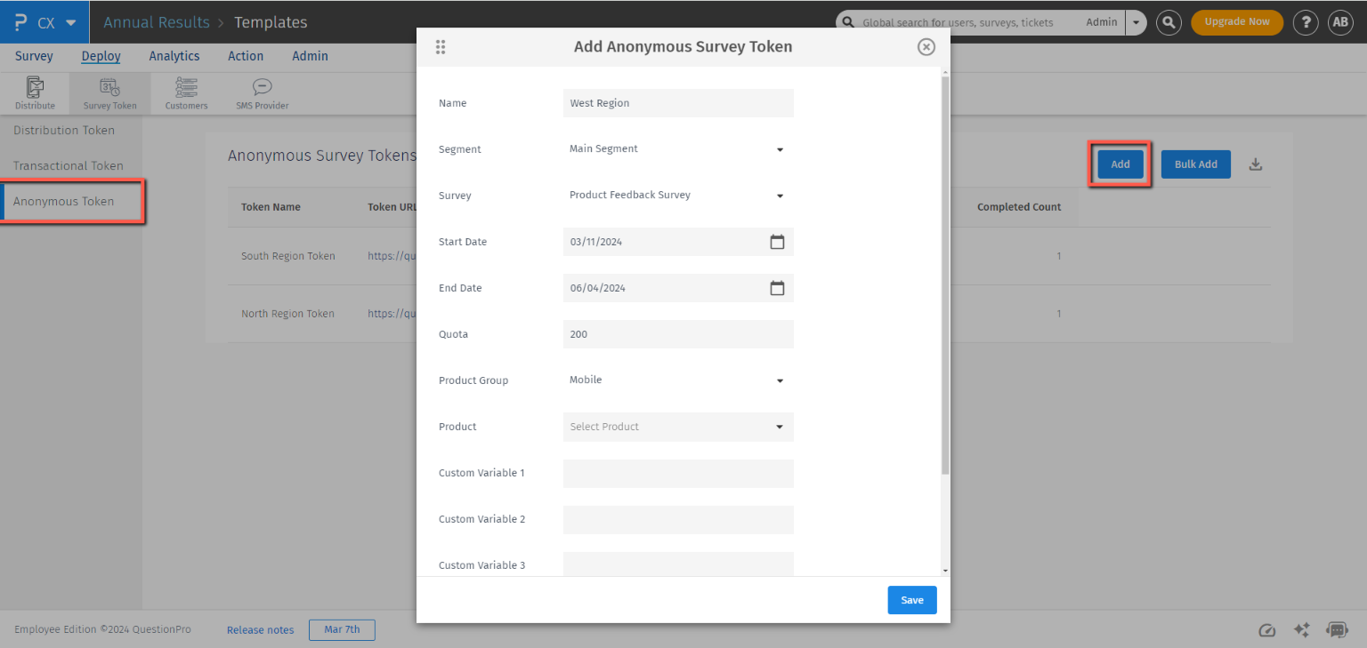The image size is (1367, 648).
Task: Open the Segment dropdown
Action: coord(779,149)
